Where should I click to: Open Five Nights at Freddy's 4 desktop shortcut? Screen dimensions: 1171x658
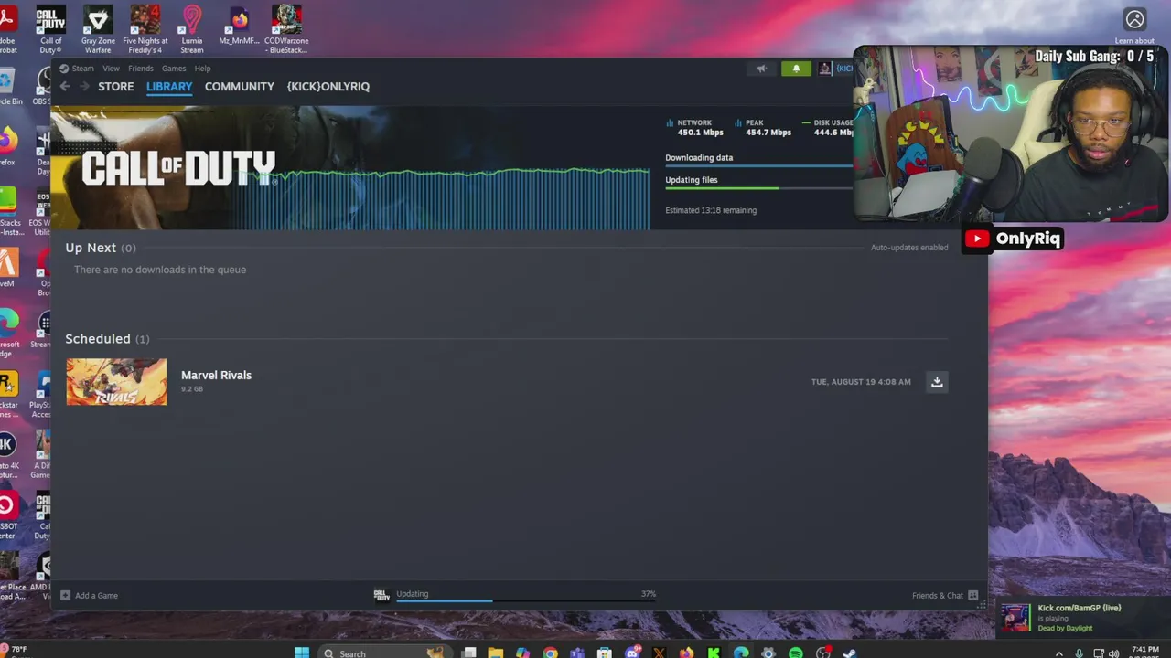tap(145, 30)
